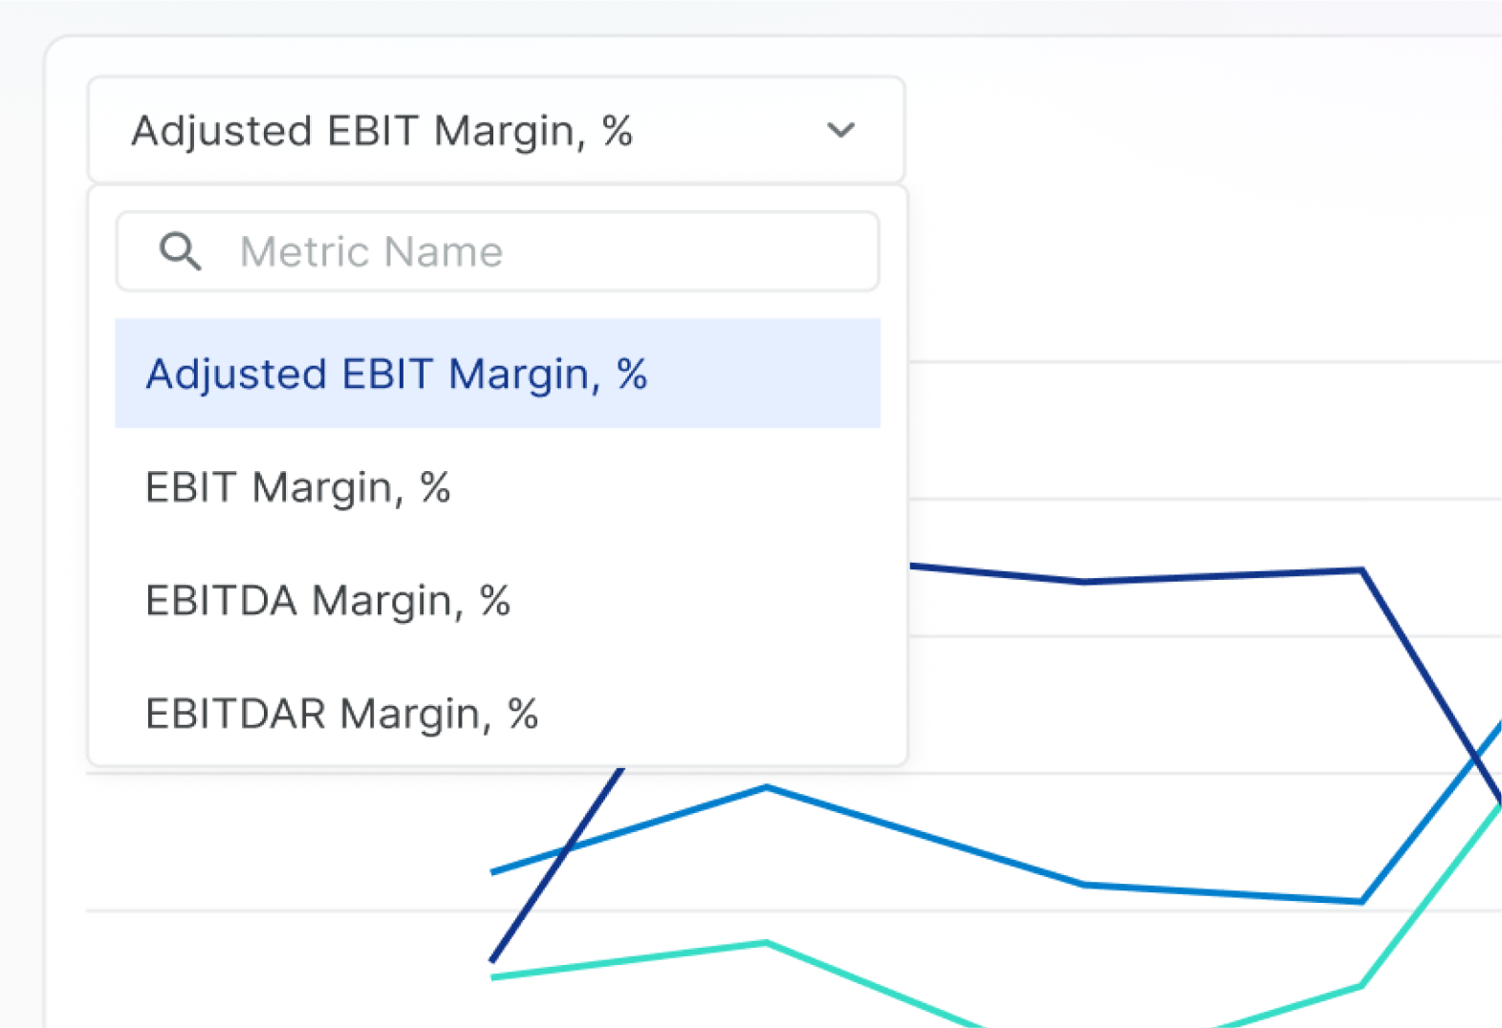1502x1028 pixels.
Task: Focus the Metric Name search field
Action: pyautogui.click(x=497, y=251)
